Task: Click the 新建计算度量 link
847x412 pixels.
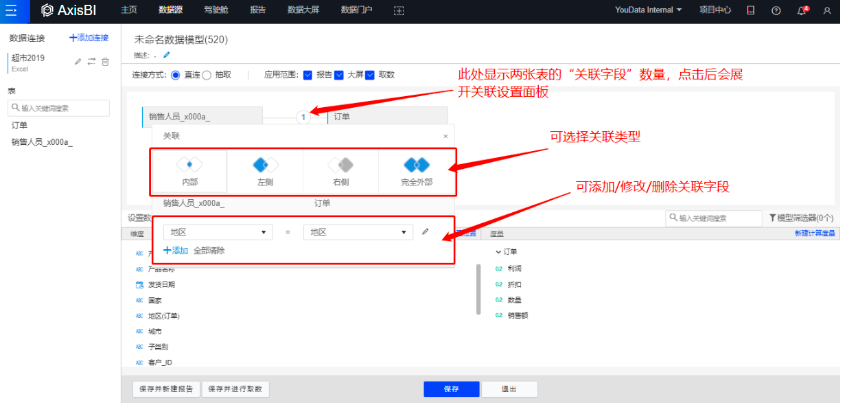Action: (x=815, y=233)
